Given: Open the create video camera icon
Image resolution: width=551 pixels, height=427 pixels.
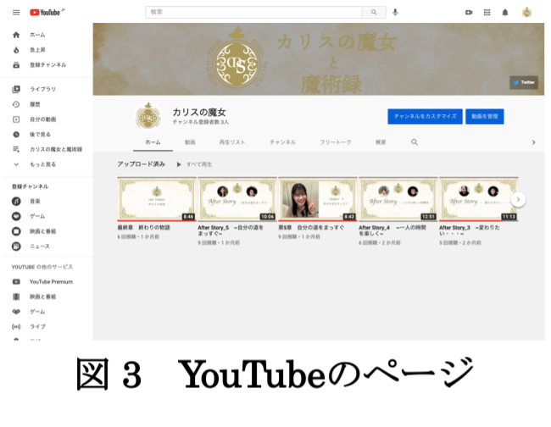Looking at the screenshot, I should click(469, 13).
